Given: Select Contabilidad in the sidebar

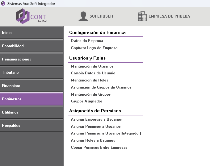Looking at the screenshot, I should (31, 46).
